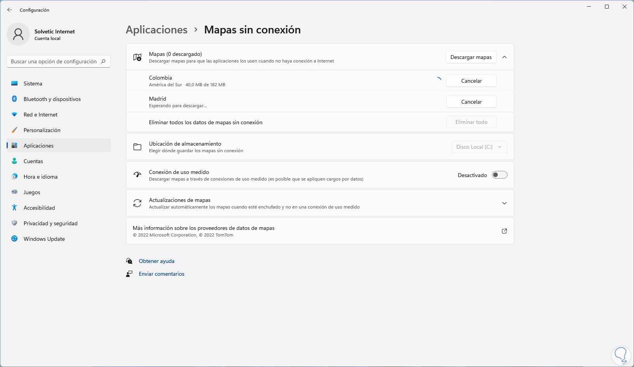Click the Windows Update icon
Image resolution: width=634 pixels, height=367 pixels.
tap(14, 239)
